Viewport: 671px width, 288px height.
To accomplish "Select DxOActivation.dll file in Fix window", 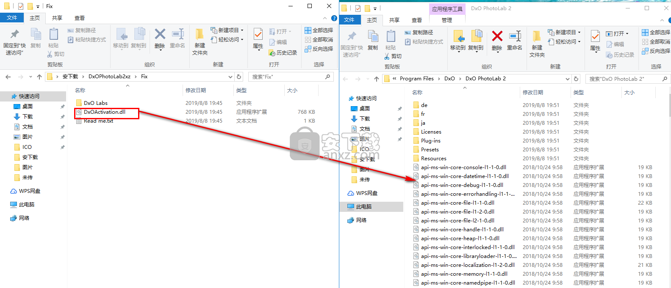I will click(x=105, y=112).
